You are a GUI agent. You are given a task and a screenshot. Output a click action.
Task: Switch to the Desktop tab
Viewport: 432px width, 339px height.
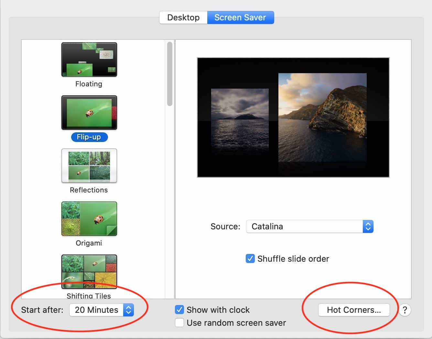coord(183,17)
